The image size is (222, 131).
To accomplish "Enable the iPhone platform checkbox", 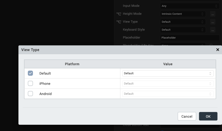I will [30, 84].
